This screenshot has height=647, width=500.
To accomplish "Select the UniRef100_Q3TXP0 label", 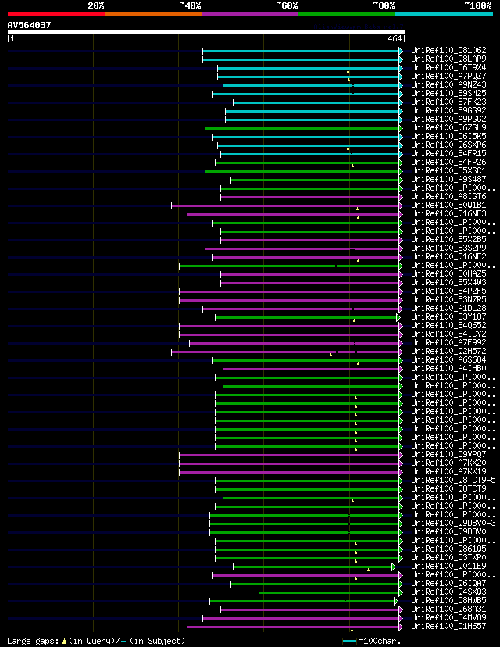I will (448, 557).
